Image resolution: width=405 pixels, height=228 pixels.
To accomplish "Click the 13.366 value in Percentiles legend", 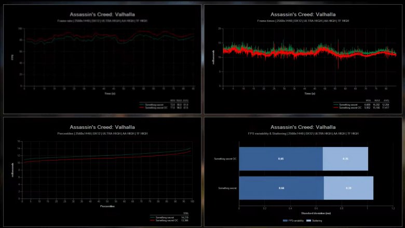I will coord(185,221).
